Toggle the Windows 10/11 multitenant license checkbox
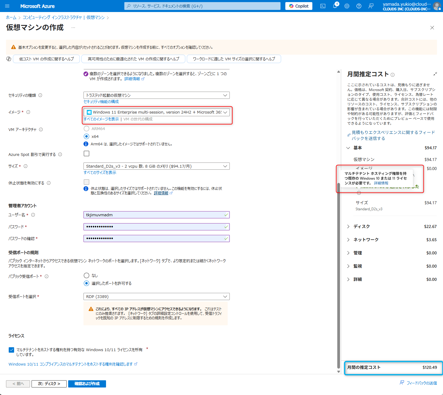 11,350
